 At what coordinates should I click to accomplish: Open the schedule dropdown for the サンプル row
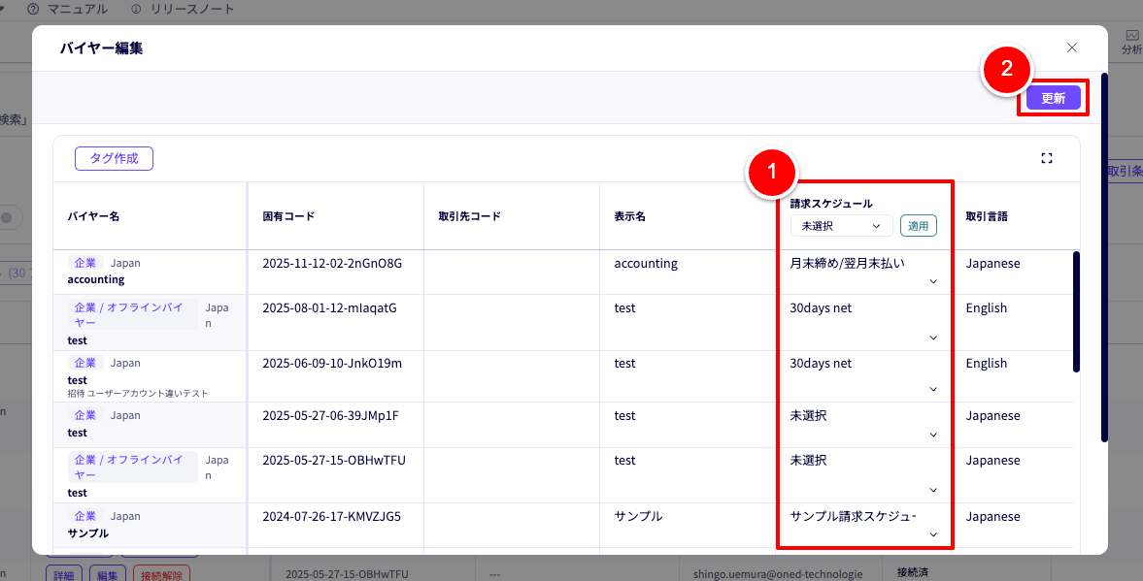point(932,533)
